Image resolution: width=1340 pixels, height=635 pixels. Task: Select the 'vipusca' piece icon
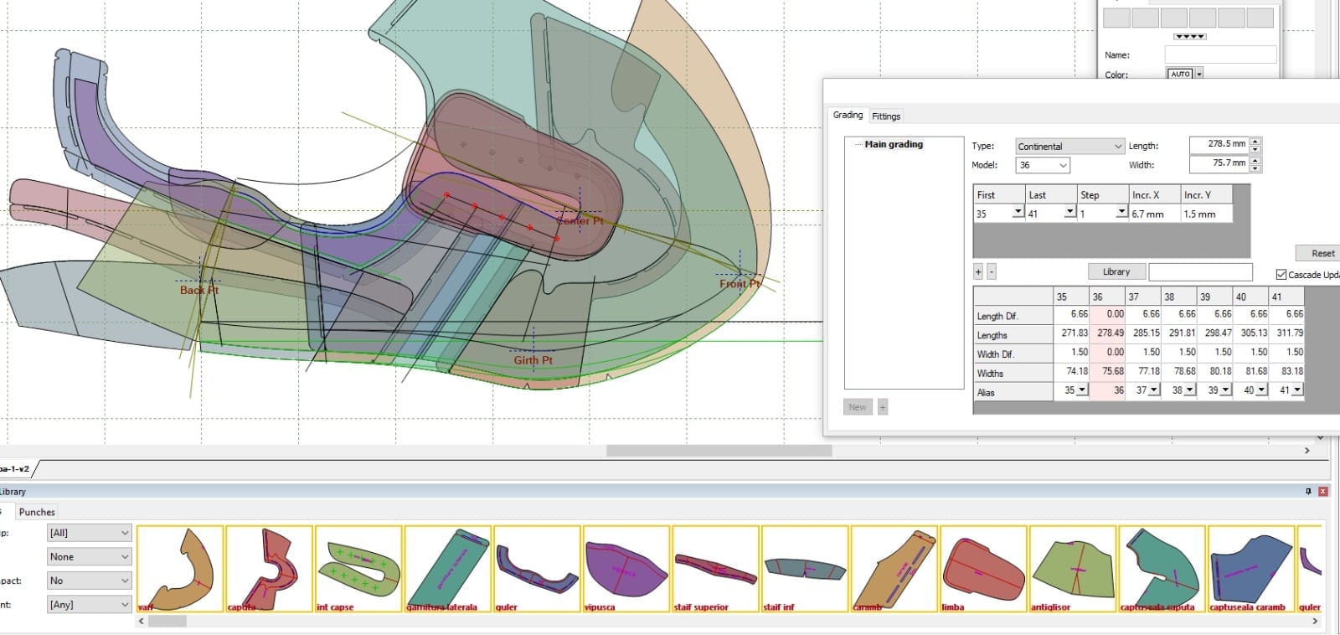pyautogui.click(x=626, y=568)
